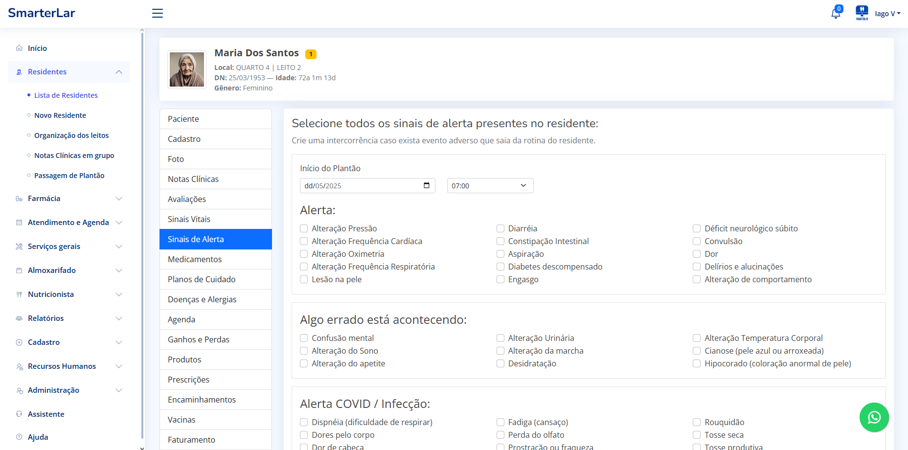Click the Início home icon

19,48
